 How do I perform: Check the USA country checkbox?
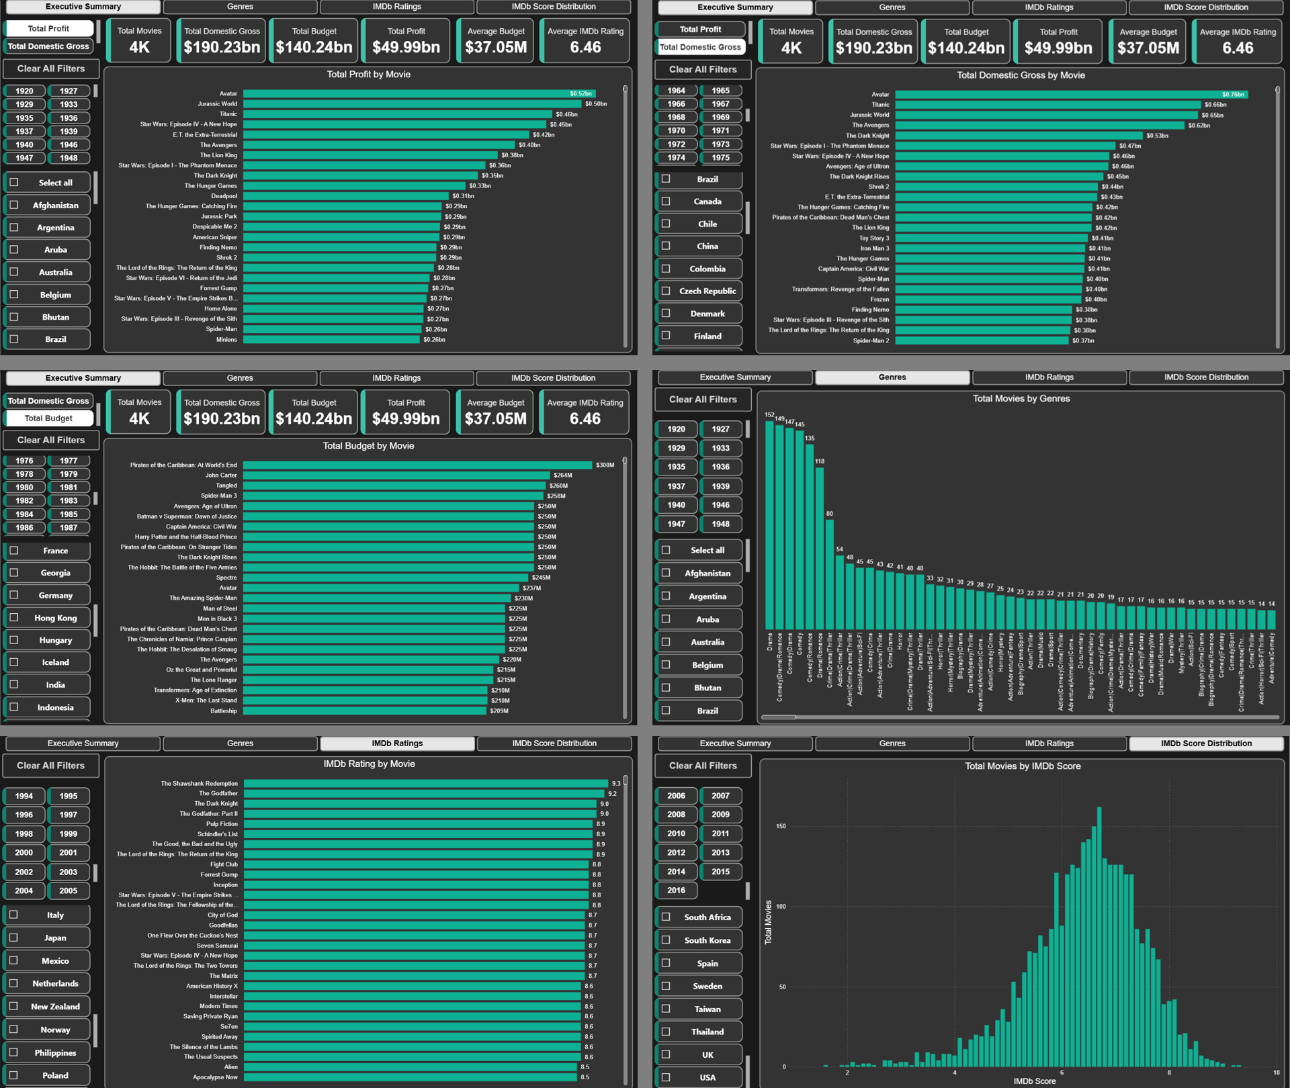pyautogui.click(x=666, y=1077)
